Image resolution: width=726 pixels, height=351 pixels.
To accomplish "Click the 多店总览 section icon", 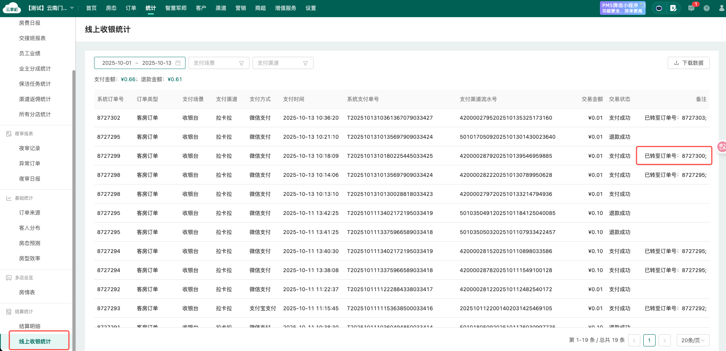I will click(9, 278).
